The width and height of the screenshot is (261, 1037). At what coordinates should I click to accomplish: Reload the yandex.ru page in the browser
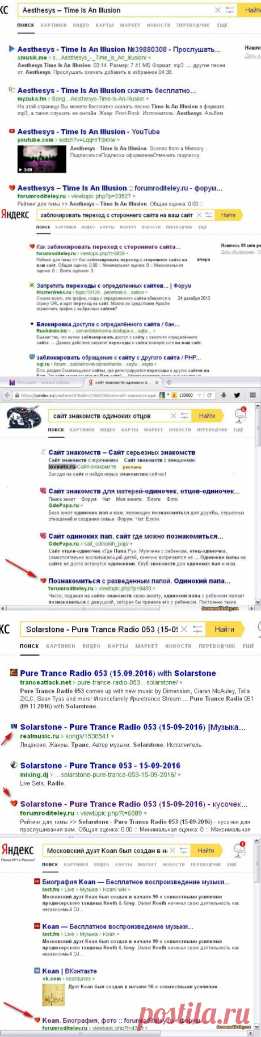tap(209, 395)
